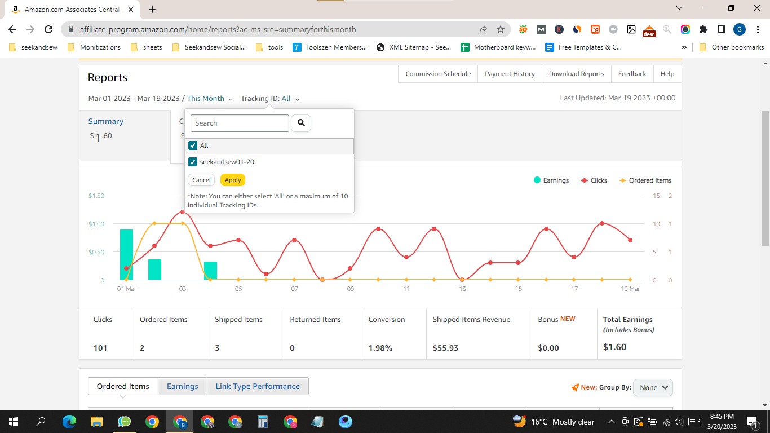Open Chrome three-dot menu

coord(757,29)
